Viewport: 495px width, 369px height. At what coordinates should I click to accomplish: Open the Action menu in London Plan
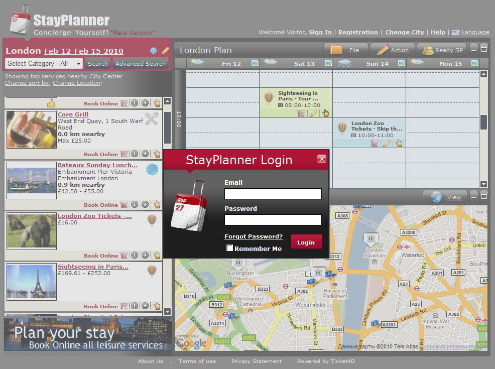tap(393, 50)
